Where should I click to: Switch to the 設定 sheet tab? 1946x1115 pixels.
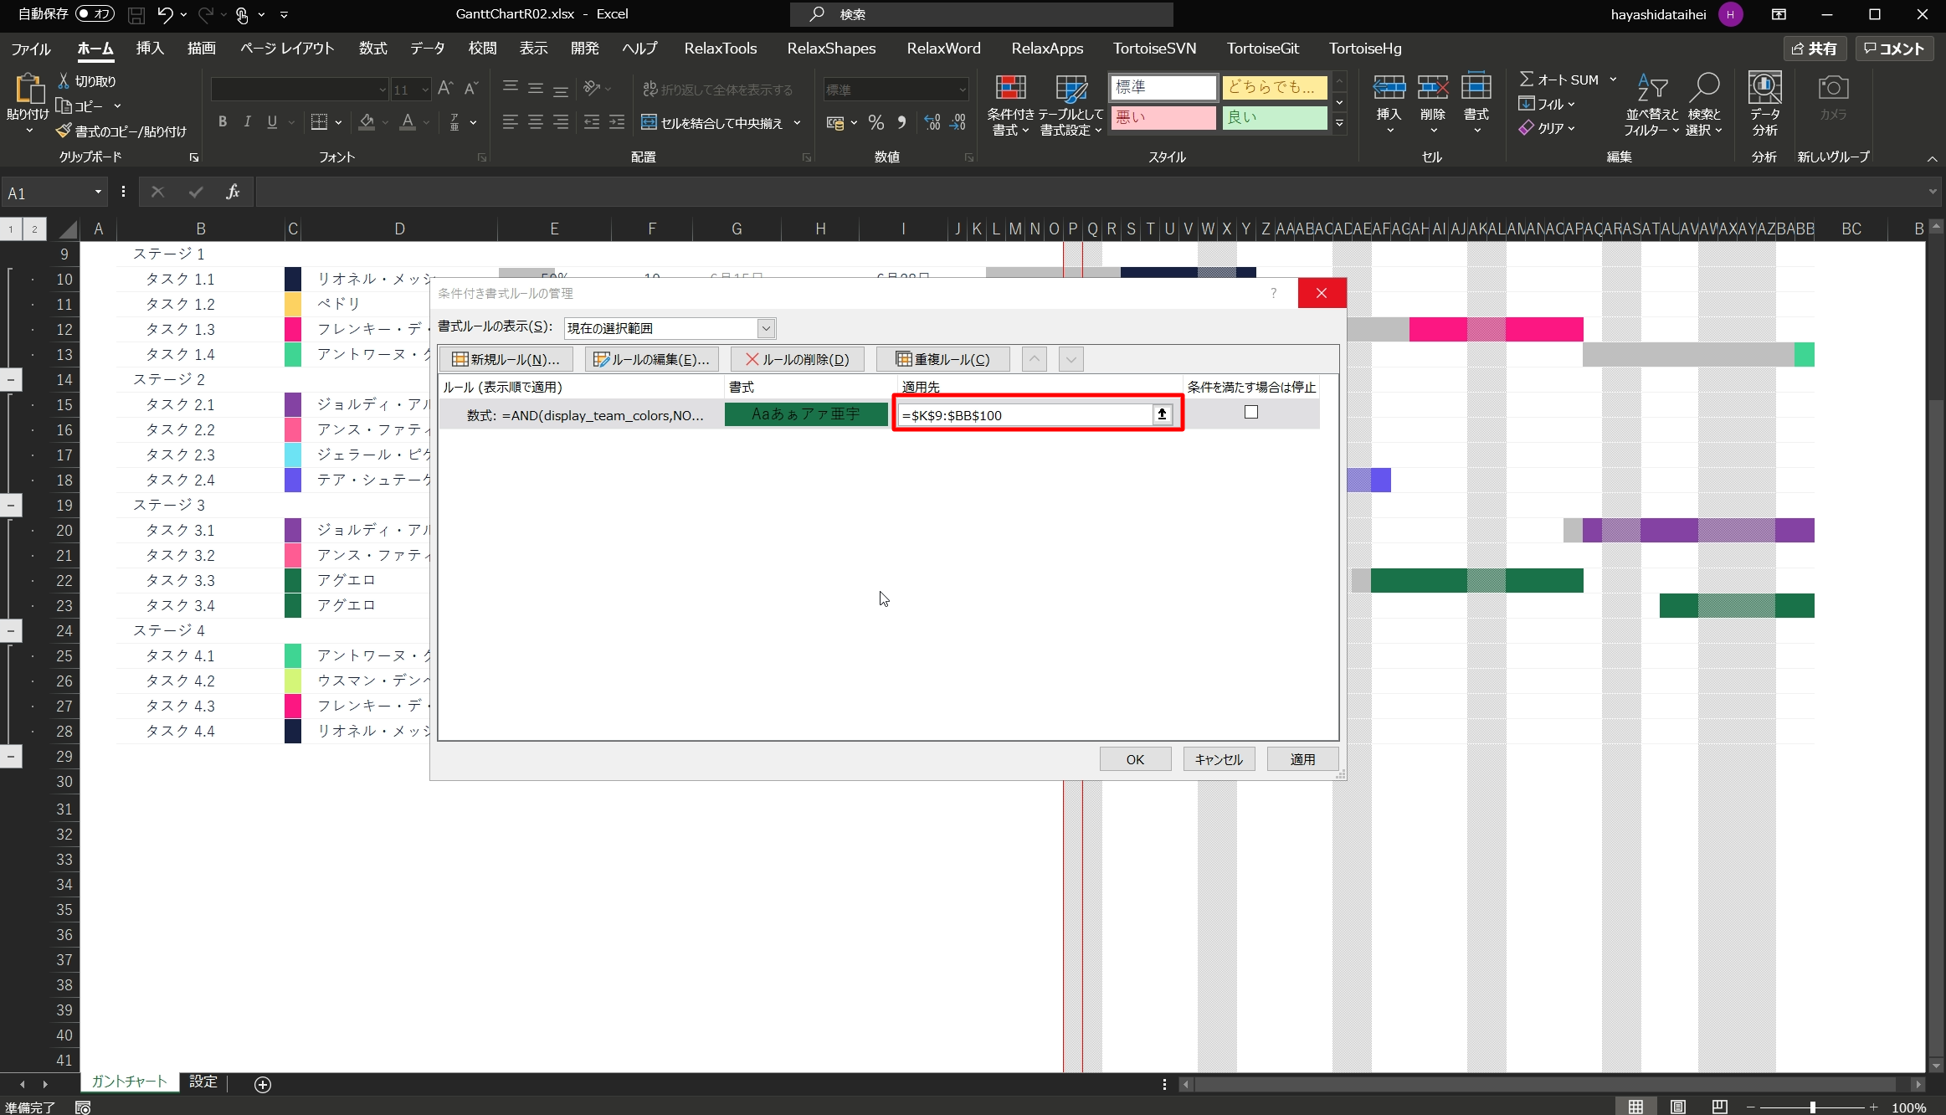(203, 1082)
